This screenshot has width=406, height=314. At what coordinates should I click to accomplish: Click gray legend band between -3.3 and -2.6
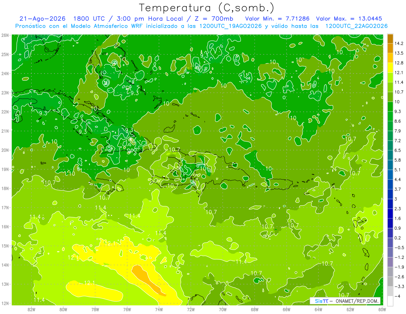pos(390,281)
